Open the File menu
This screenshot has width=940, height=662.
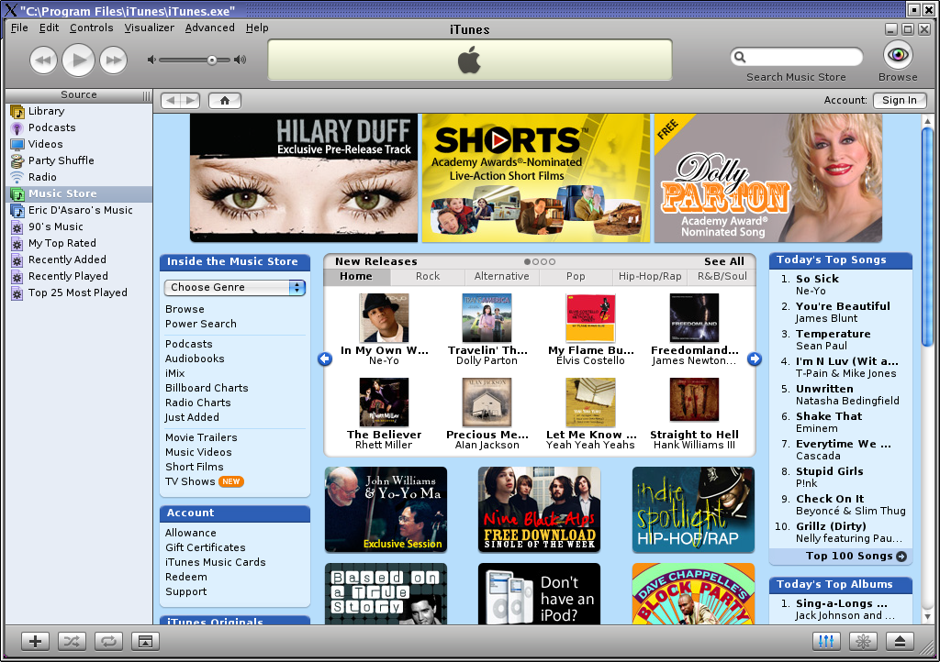pyautogui.click(x=19, y=28)
